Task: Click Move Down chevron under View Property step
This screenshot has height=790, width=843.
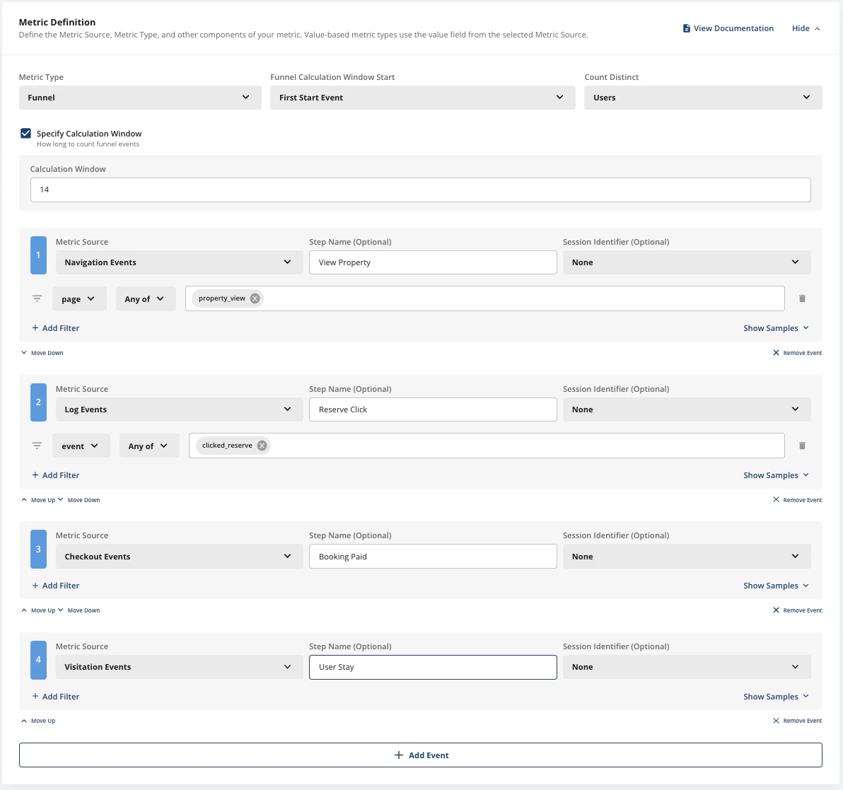Action: pos(23,352)
